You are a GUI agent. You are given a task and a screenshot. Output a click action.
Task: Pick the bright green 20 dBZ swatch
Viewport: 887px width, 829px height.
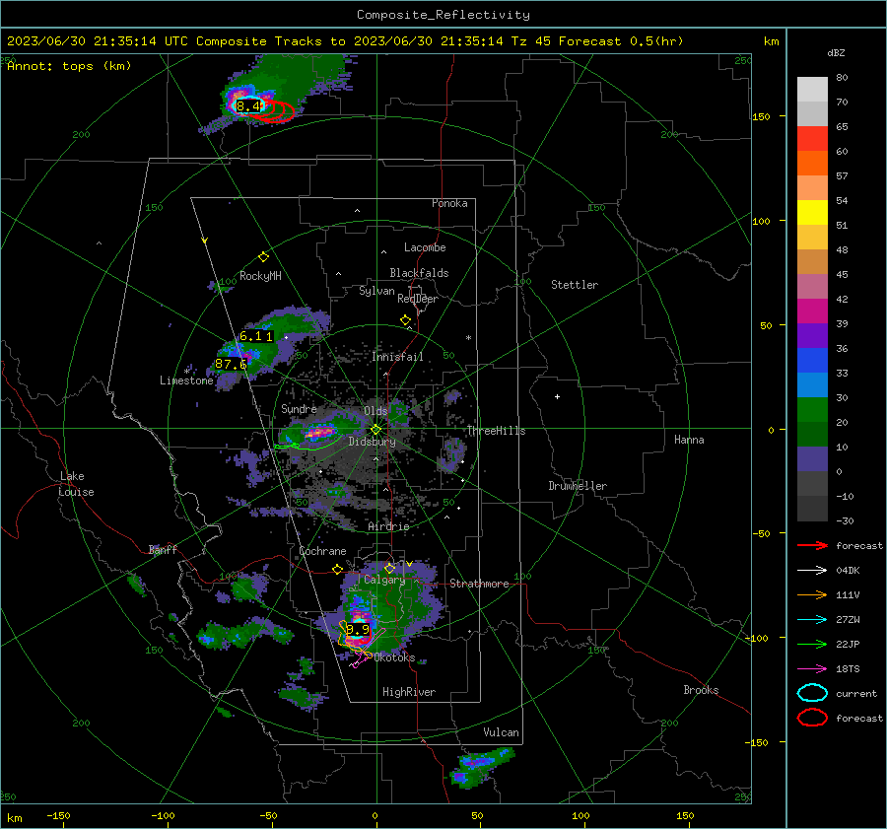point(812,410)
